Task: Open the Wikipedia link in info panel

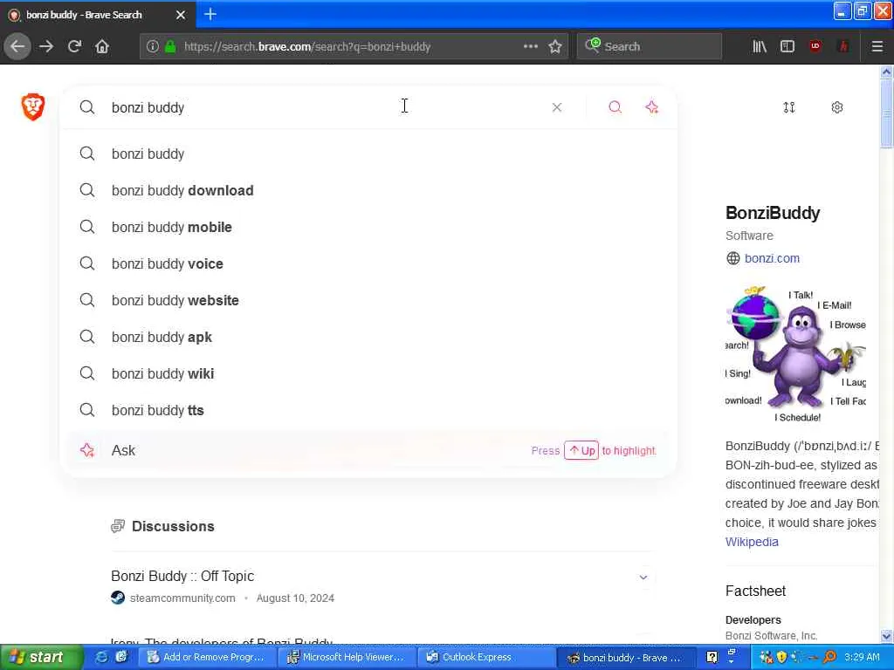Action: [x=752, y=542]
